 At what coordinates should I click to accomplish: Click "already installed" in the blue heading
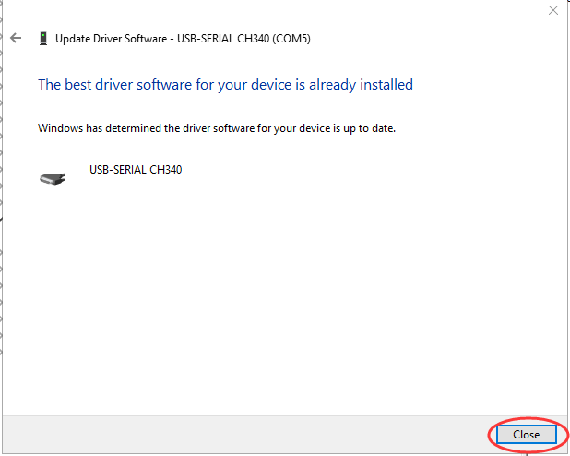click(362, 85)
